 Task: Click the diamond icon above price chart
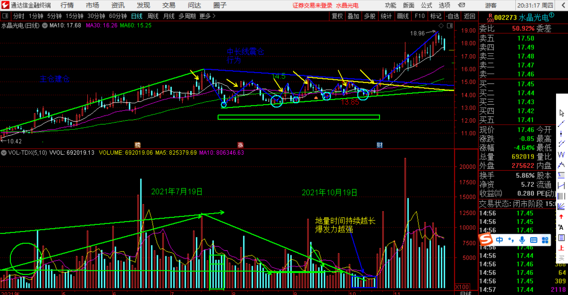(x=441, y=25)
